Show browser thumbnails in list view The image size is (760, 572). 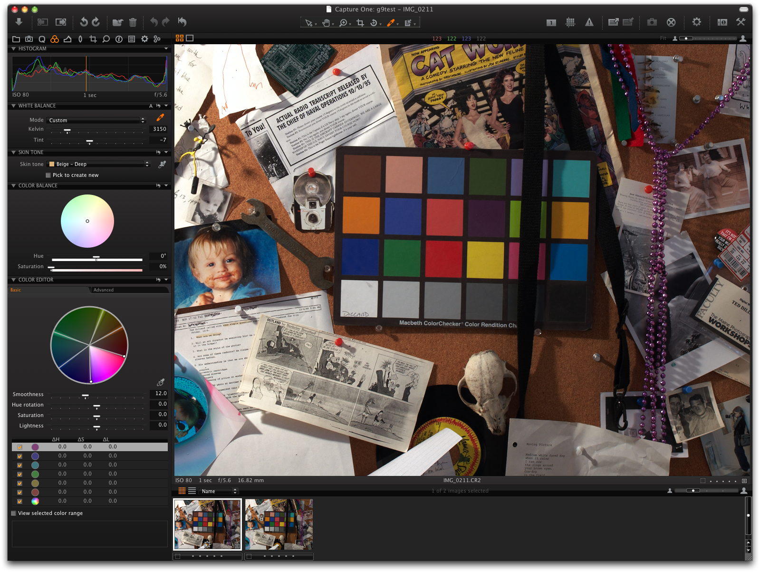point(192,491)
